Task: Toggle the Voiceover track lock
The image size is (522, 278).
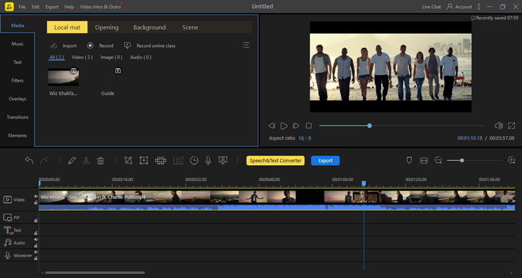Action: tap(36, 259)
